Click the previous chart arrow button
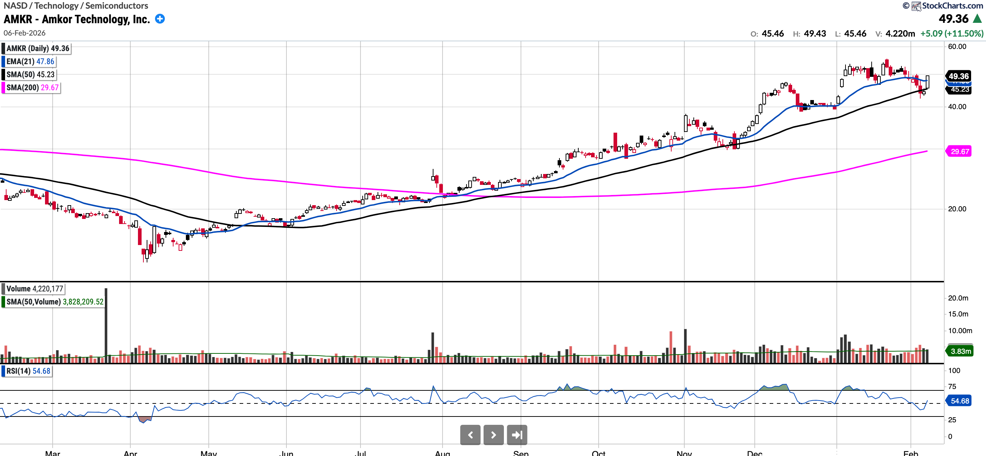 pyautogui.click(x=470, y=435)
